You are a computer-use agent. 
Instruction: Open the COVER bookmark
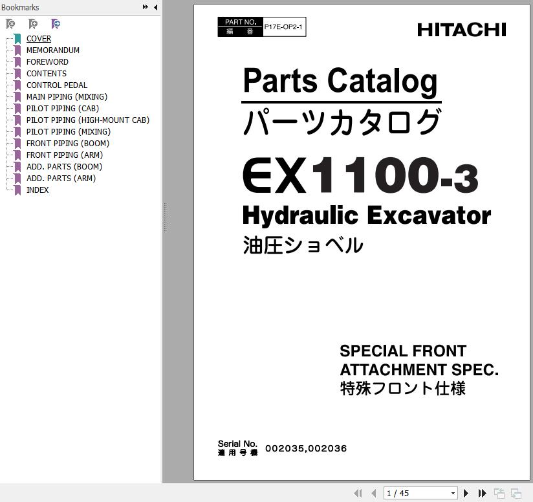pos(39,39)
